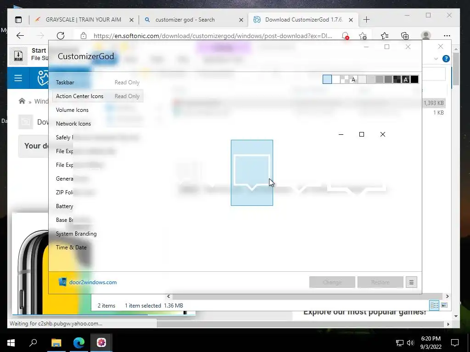Expand the File Explorer ribbon chevron

tap(436, 59)
